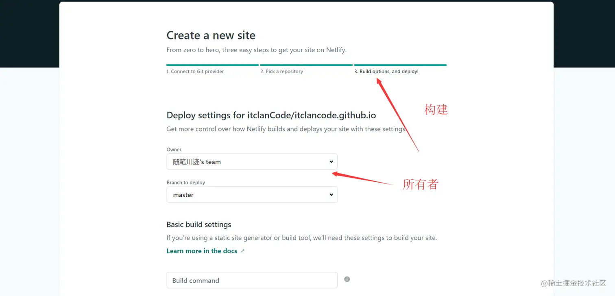This screenshot has height=296, width=615.
Task: Click the chevron on the Owner dropdown
Action: point(331,161)
